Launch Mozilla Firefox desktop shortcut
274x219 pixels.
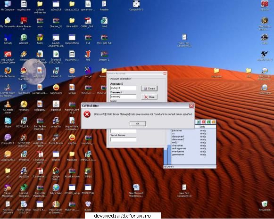click(x=8, y=73)
